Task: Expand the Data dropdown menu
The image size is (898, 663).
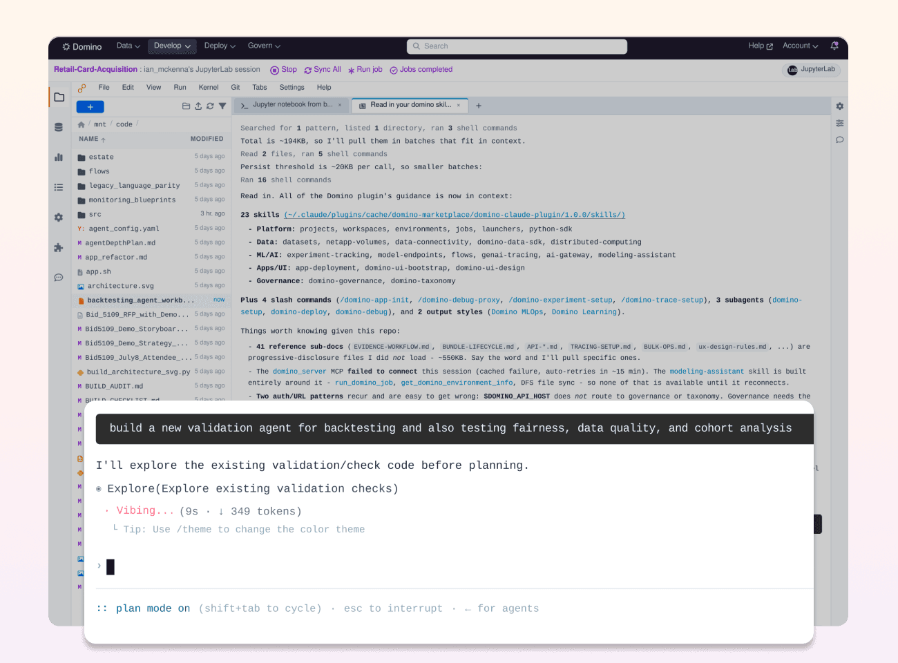Action: 128,46
